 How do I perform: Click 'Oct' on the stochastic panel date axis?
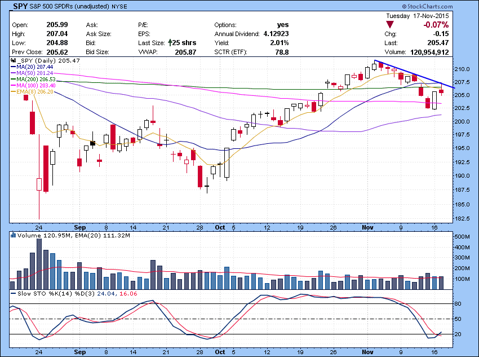click(220, 352)
